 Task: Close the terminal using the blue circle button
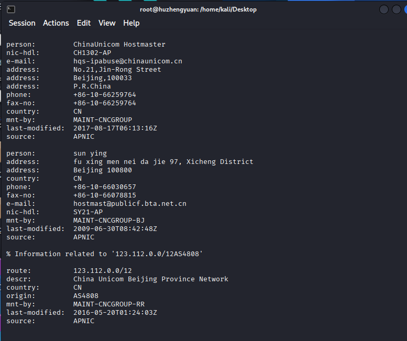coord(406,9)
